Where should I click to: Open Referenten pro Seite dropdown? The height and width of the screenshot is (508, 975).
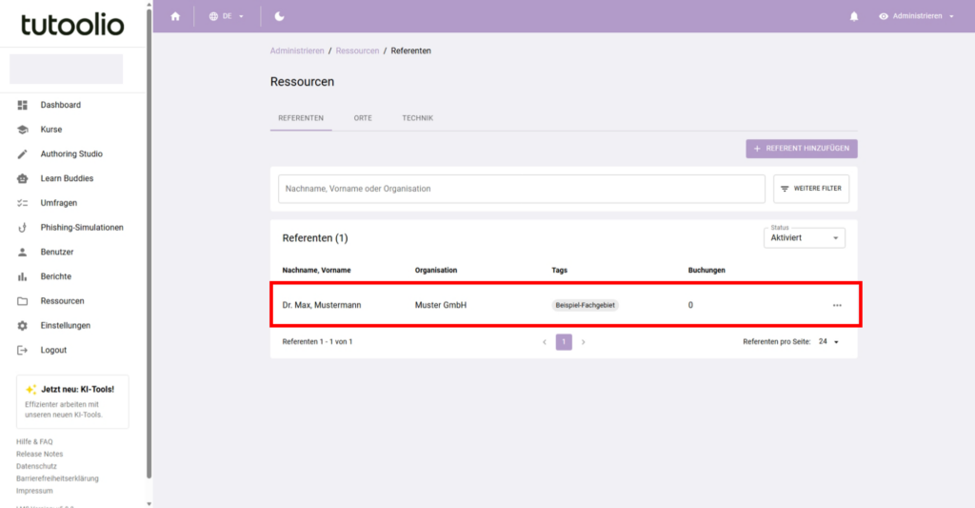point(828,342)
